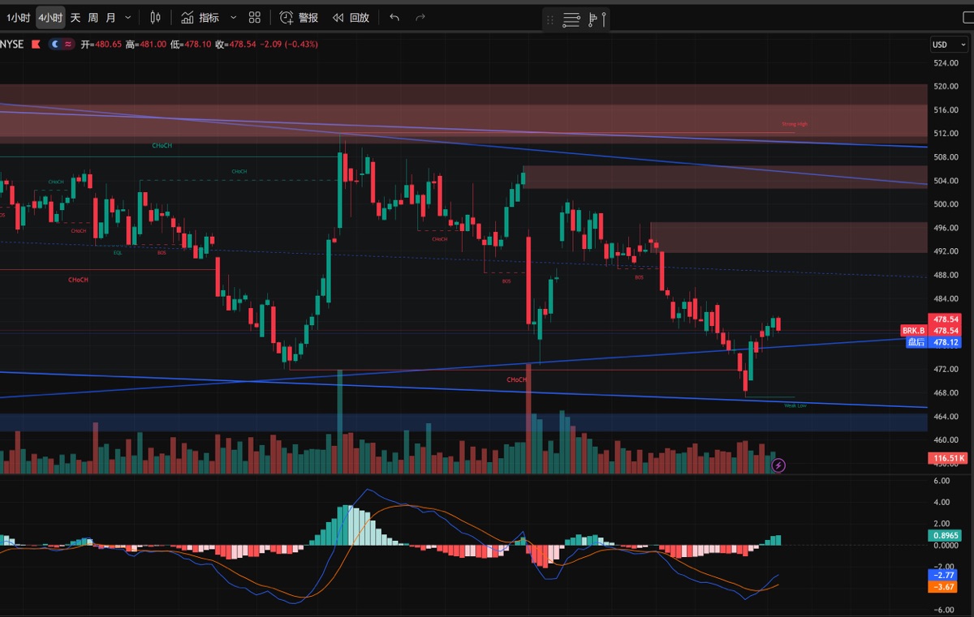Click the purple lightning bolt event icon

point(778,465)
